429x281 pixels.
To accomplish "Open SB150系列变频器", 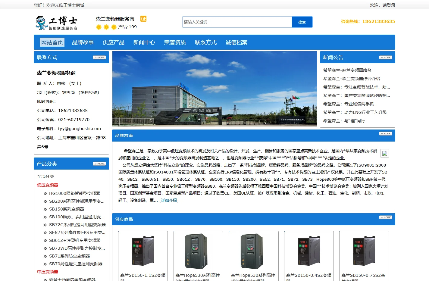I will pyautogui.click(x=67, y=209).
